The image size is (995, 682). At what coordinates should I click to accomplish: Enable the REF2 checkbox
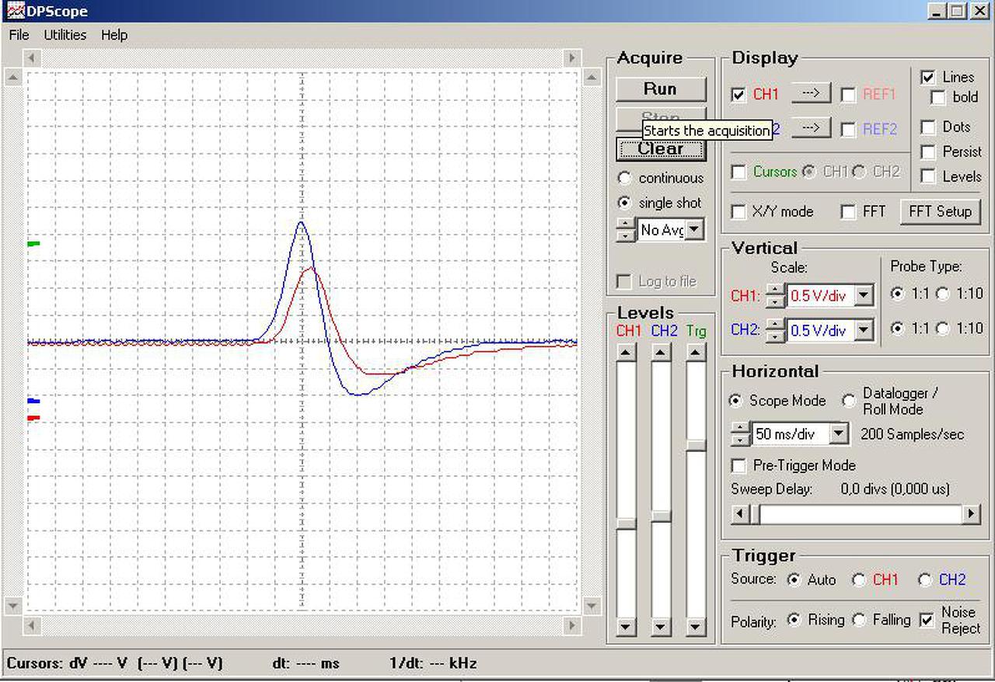849,129
